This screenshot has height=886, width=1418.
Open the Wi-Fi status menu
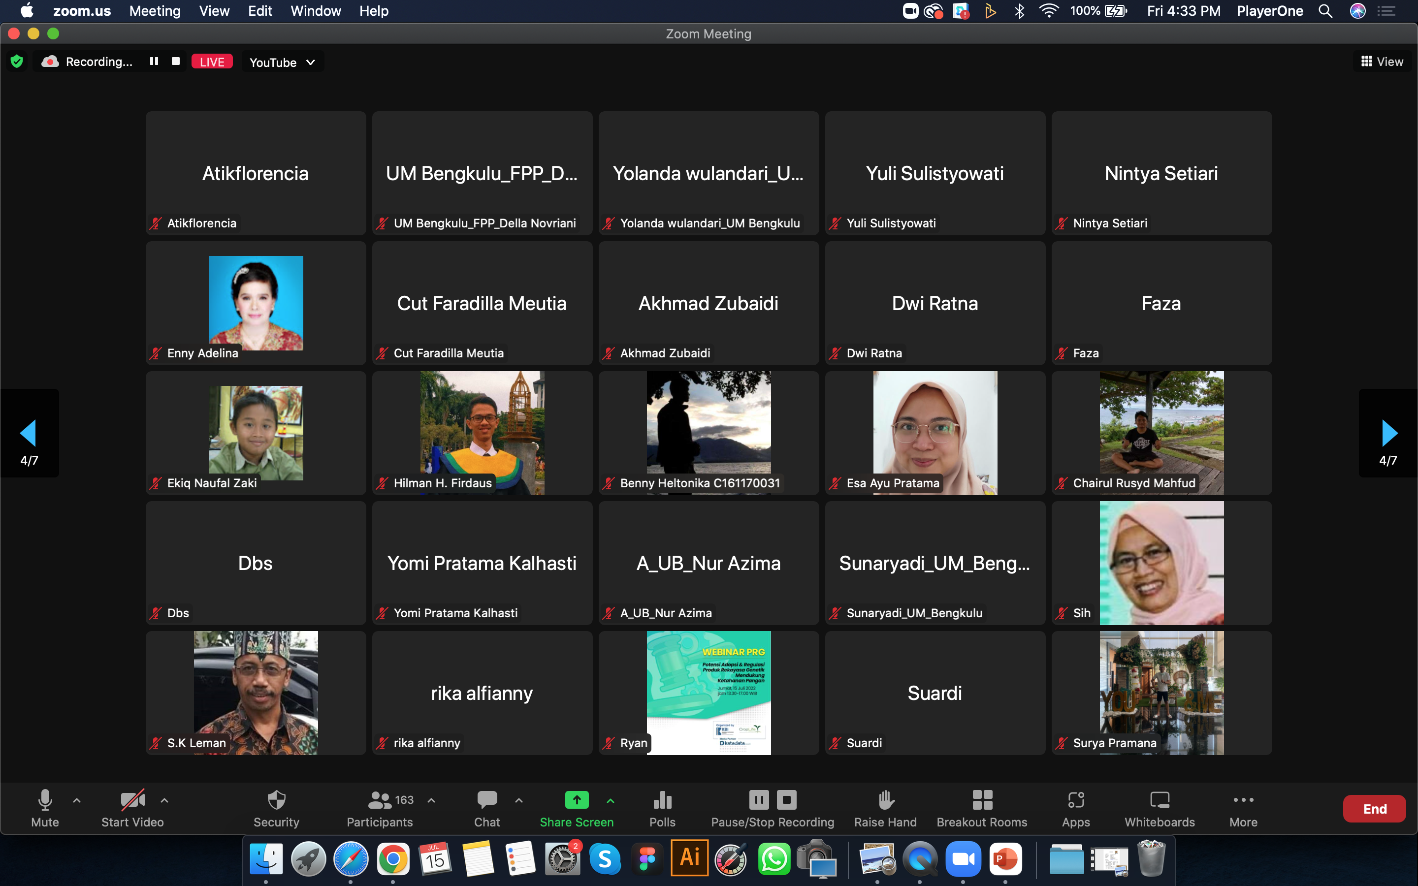1048,11
